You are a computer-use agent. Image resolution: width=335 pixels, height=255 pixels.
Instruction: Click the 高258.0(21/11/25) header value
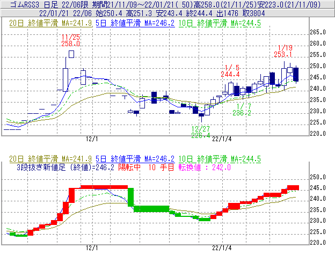(x=225, y=4)
